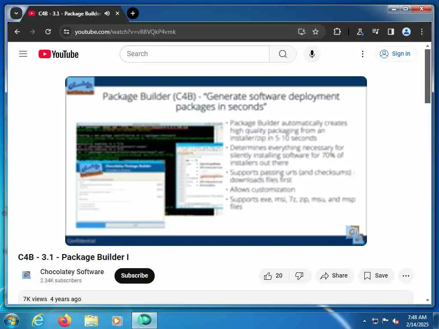Open Windows Media Player from taskbar
The width and height of the screenshot is (439, 329).
[117, 320]
